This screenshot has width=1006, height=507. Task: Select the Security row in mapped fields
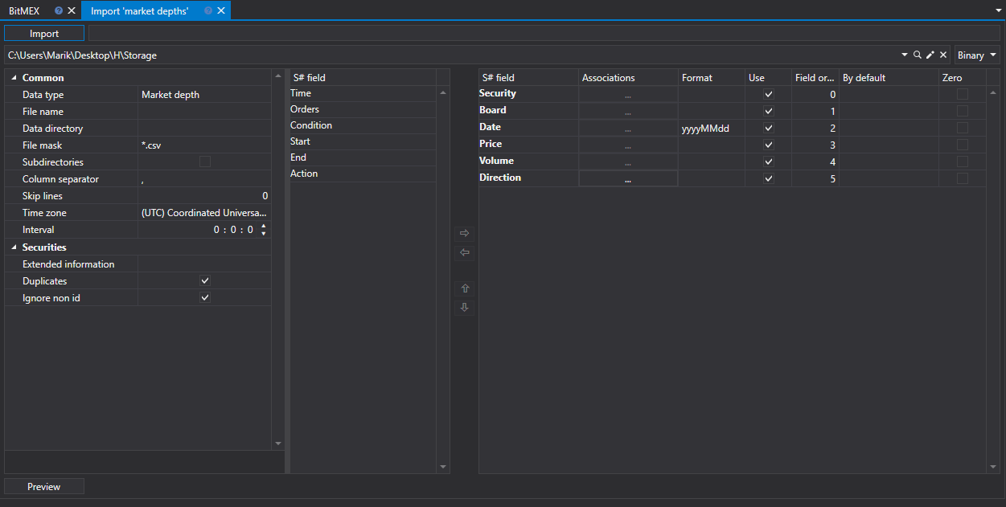pyautogui.click(x=733, y=95)
